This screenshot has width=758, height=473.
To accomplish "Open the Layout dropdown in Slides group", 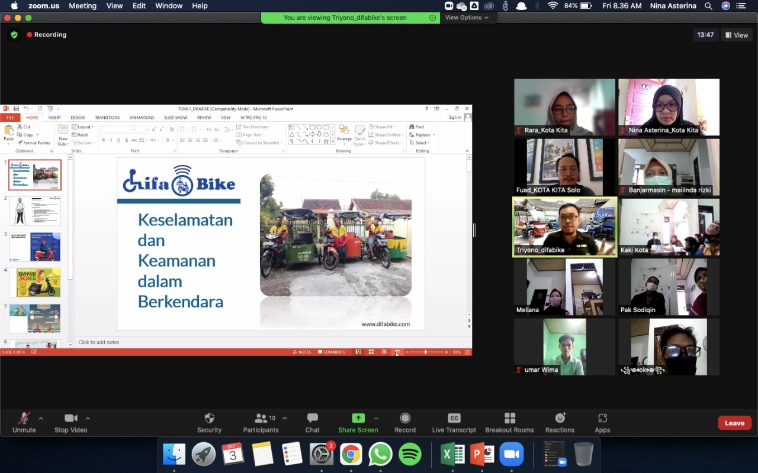I will tap(82, 127).
